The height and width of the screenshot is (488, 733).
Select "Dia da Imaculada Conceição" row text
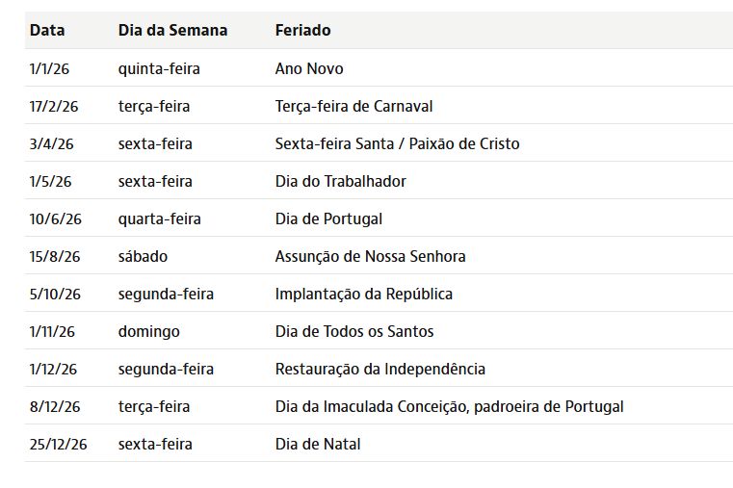pos(449,406)
